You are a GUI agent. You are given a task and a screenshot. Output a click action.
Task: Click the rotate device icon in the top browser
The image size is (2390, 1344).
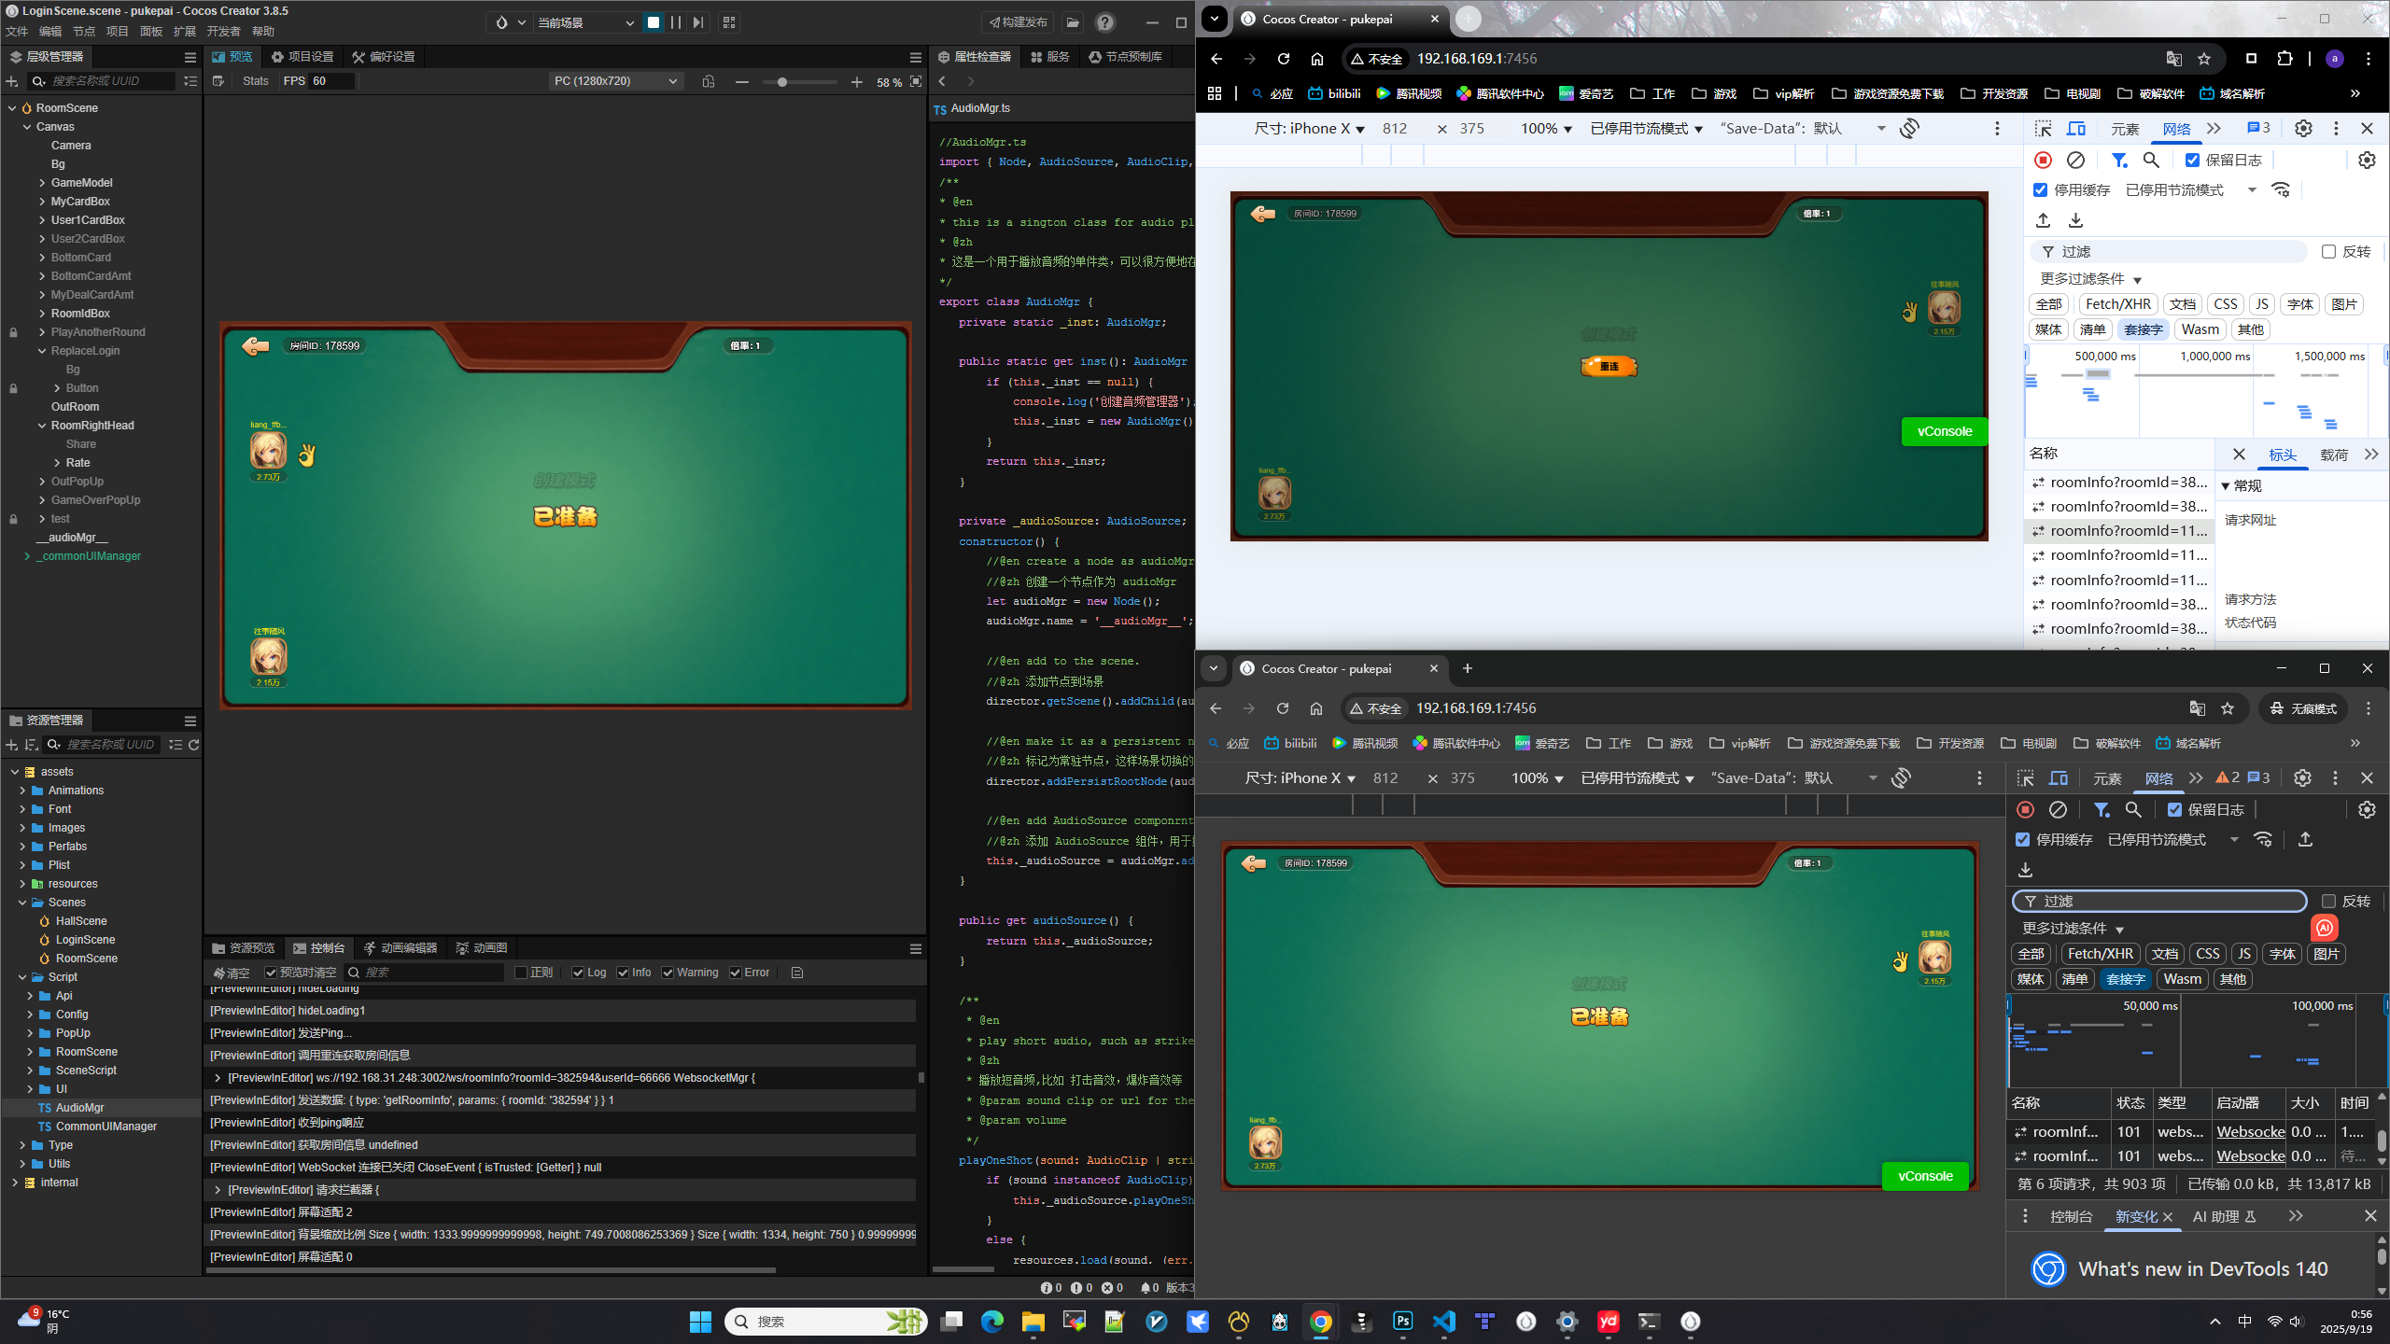point(1909,129)
